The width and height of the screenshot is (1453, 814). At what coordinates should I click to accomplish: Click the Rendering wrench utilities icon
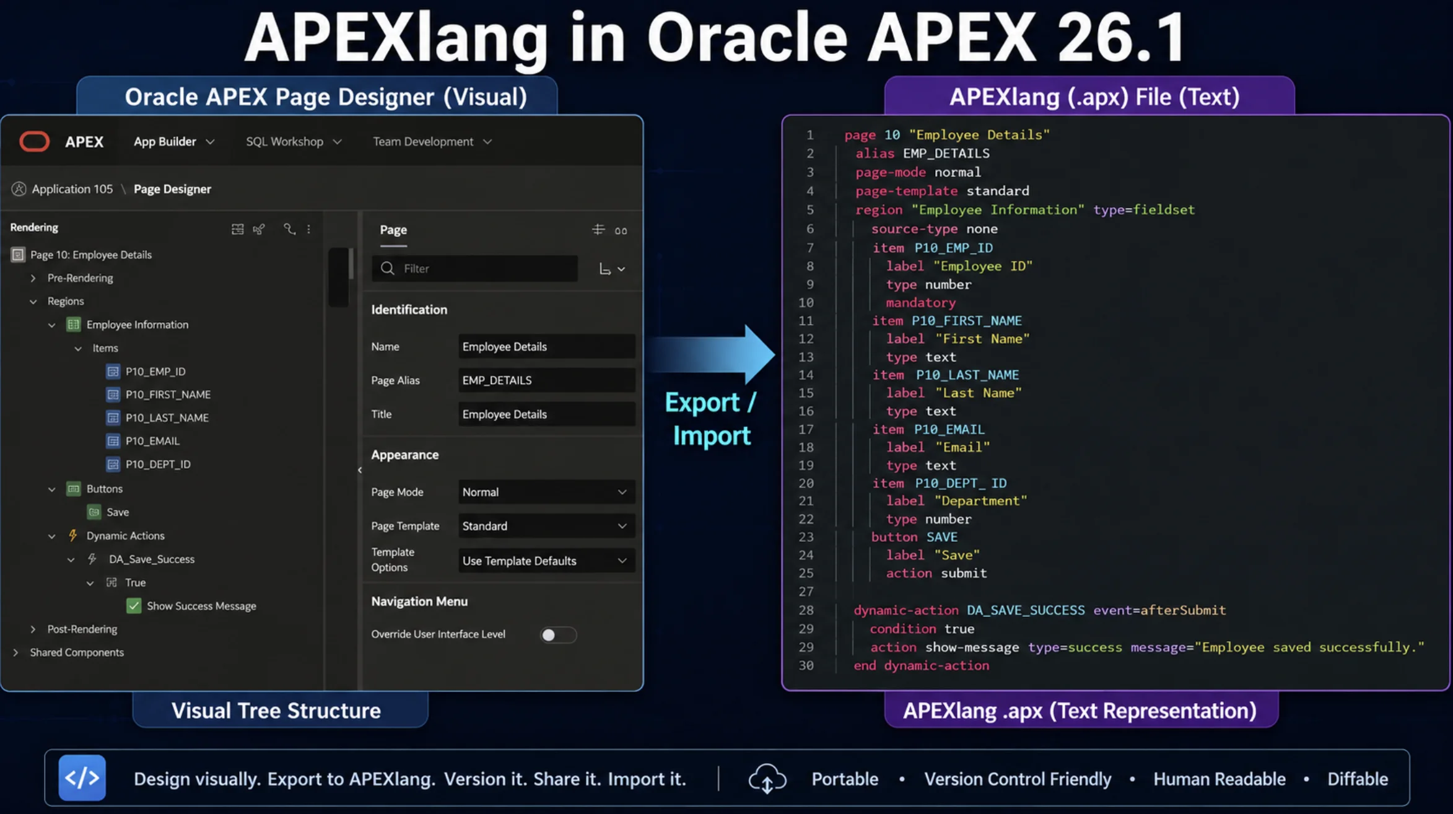(x=289, y=229)
